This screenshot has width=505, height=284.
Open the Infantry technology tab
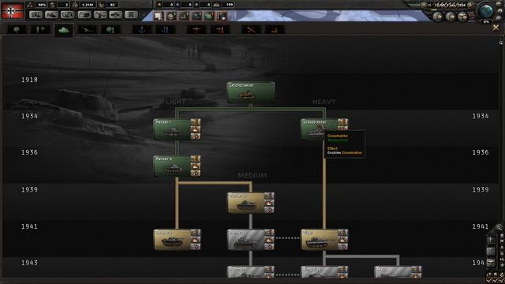coord(17,30)
